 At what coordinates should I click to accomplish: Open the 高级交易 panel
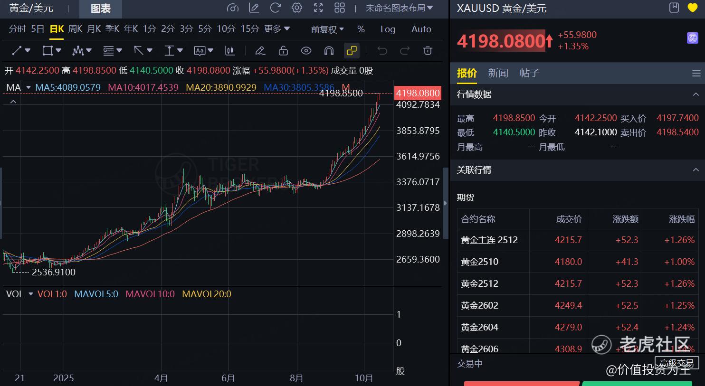point(676,363)
